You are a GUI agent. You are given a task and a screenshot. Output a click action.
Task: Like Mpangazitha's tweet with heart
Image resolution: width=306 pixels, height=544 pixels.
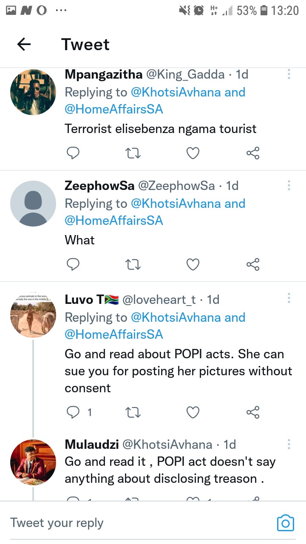(x=193, y=153)
